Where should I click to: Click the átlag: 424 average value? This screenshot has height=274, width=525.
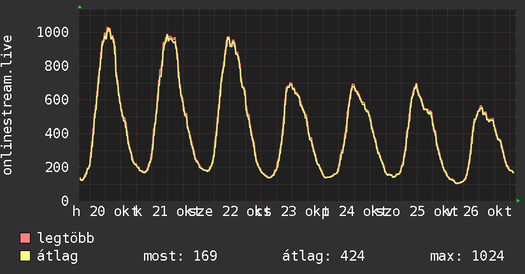pos(324,256)
